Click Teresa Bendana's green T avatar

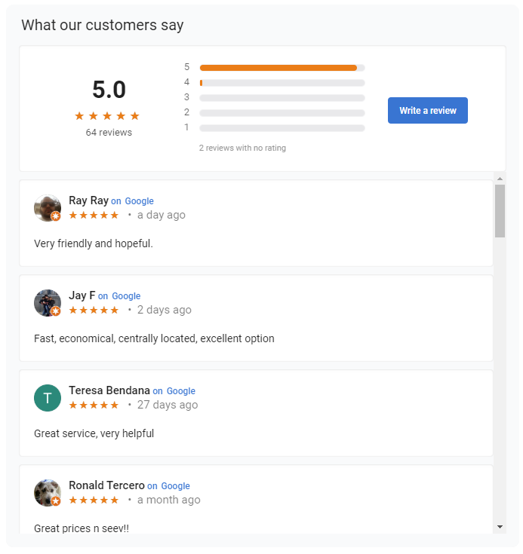pyautogui.click(x=48, y=398)
